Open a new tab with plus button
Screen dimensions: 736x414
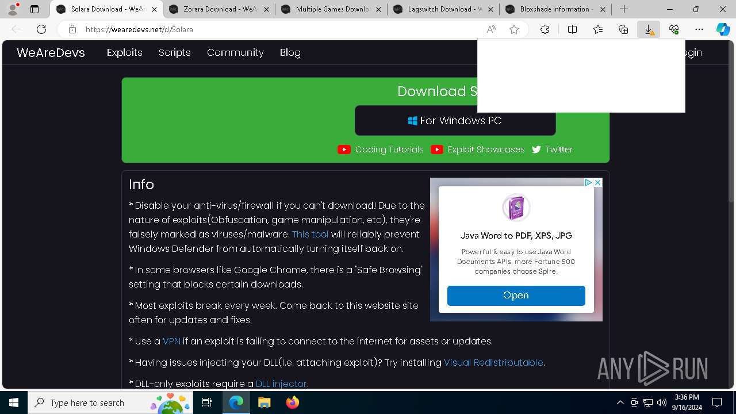(x=624, y=9)
